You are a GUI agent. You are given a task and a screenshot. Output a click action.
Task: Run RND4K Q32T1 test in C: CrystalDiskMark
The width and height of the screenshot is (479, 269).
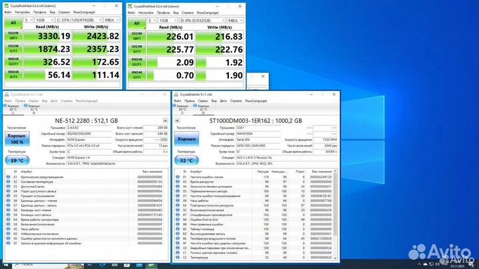[x=13, y=62]
